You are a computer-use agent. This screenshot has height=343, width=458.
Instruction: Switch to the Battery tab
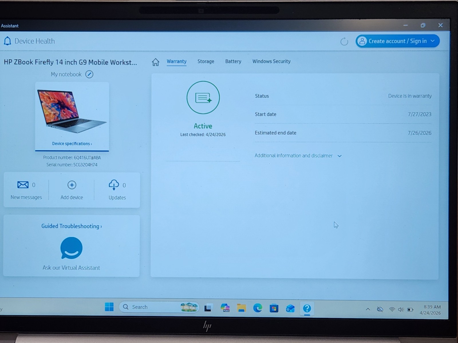pyautogui.click(x=233, y=61)
